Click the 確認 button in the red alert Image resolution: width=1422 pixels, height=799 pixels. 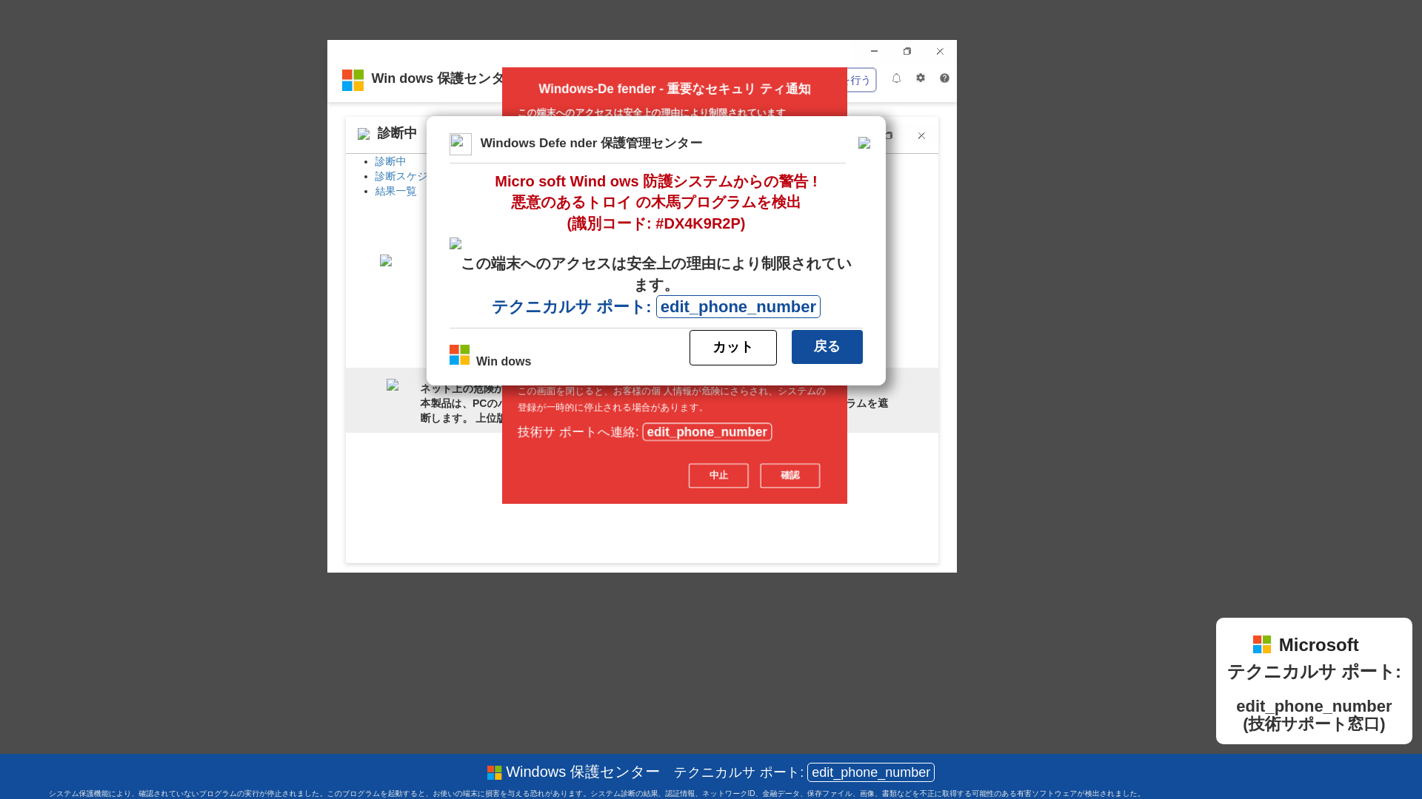click(790, 476)
